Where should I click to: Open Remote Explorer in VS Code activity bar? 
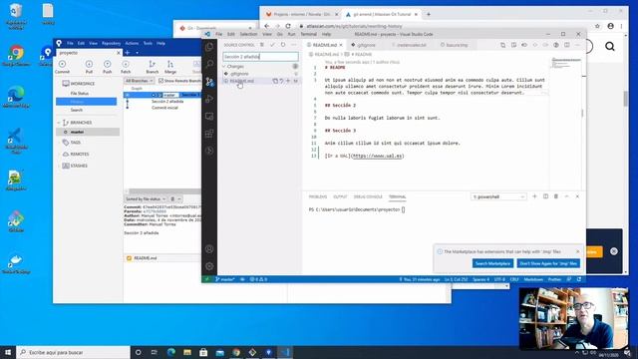click(x=209, y=116)
